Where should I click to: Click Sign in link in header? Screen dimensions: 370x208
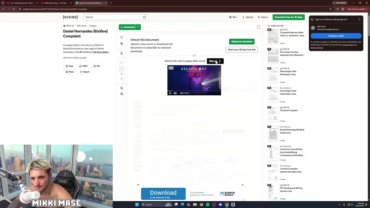(x=263, y=17)
